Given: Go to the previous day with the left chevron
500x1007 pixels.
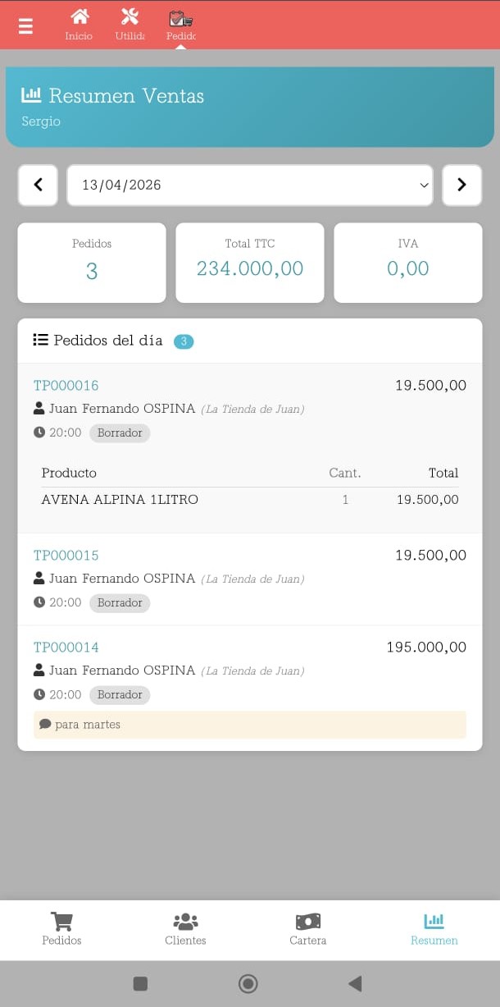Looking at the screenshot, I should (38, 185).
